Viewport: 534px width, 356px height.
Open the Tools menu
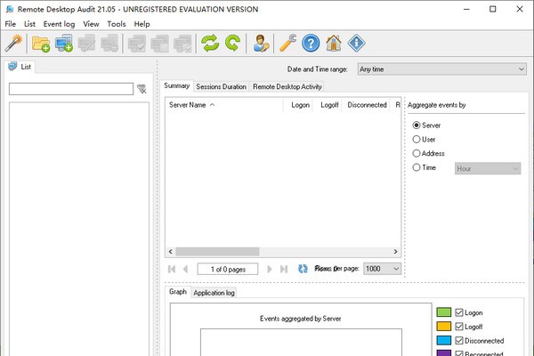tap(117, 24)
